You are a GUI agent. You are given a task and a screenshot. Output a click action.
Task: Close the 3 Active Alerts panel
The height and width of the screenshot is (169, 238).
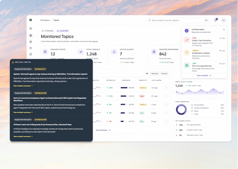tap(224, 29)
